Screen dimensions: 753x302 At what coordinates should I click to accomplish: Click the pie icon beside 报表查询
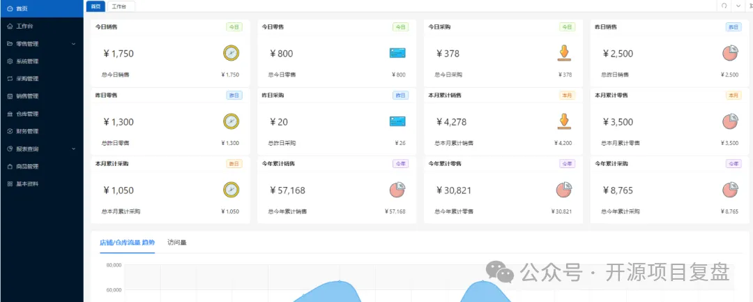pos(10,149)
